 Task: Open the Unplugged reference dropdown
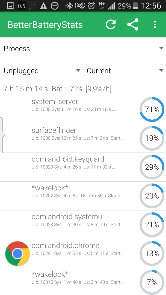42,71
